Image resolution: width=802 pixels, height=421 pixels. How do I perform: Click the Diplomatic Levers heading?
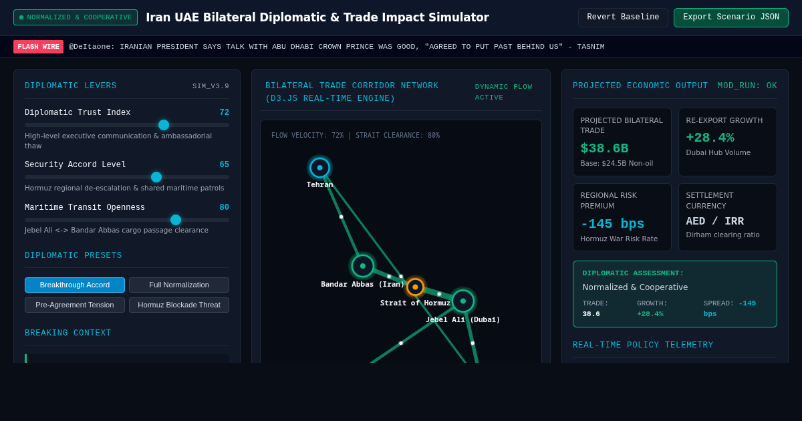tap(71, 86)
